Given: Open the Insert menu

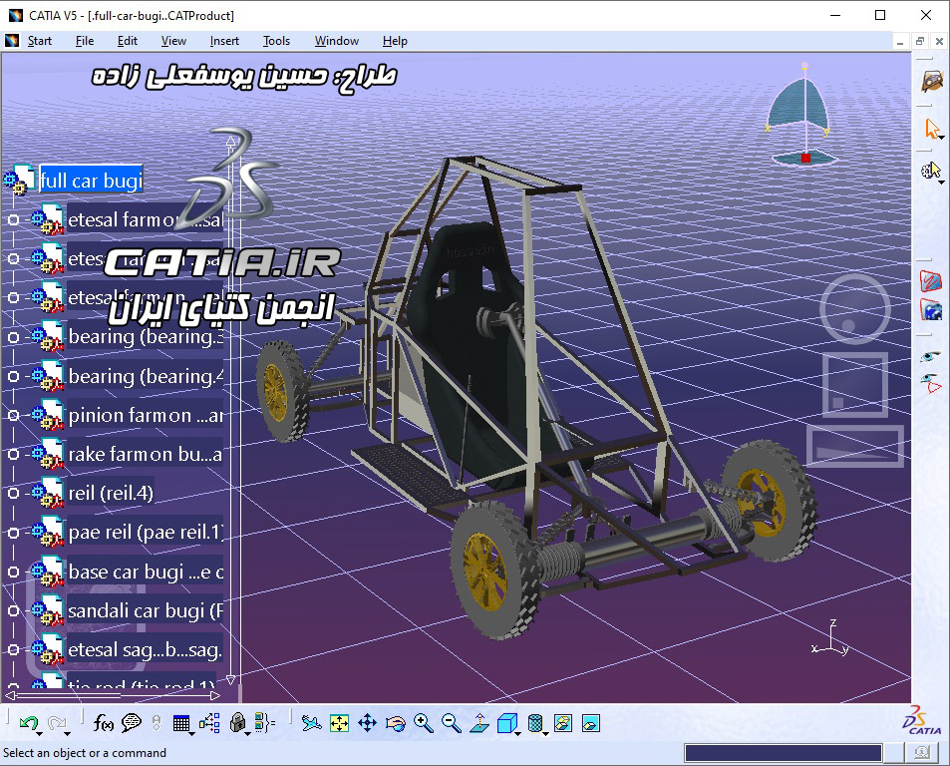Looking at the screenshot, I should coord(224,41).
